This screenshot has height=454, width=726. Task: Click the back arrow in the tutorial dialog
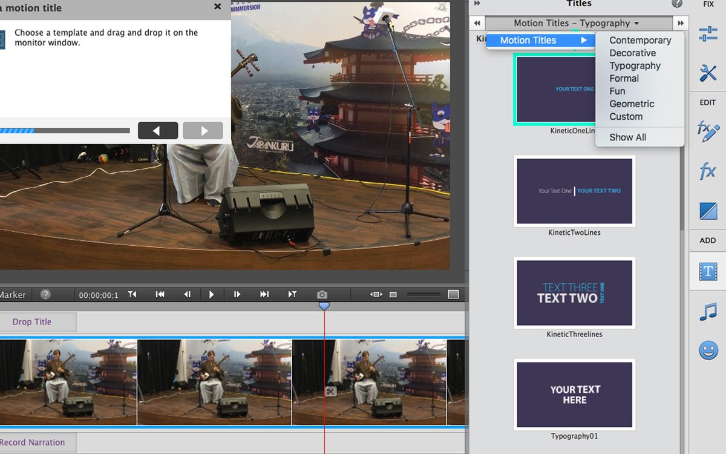coord(158,130)
